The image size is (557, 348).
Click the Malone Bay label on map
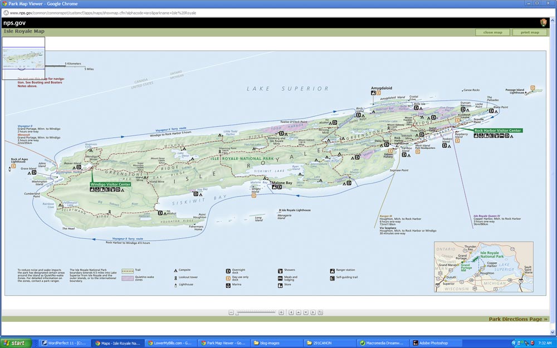point(282,183)
